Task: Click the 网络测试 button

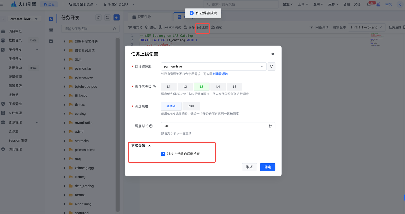Action: [x=319, y=27]
